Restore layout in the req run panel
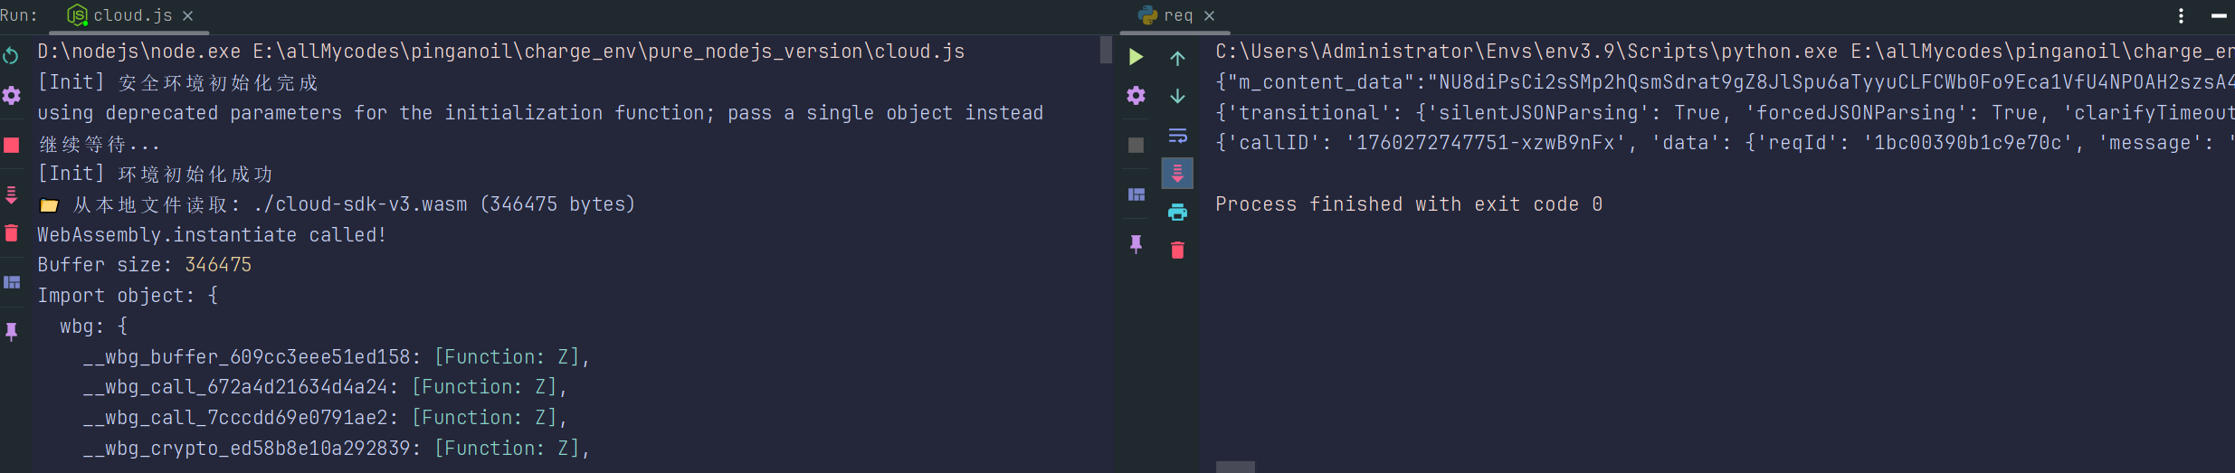 (1137, 194)
